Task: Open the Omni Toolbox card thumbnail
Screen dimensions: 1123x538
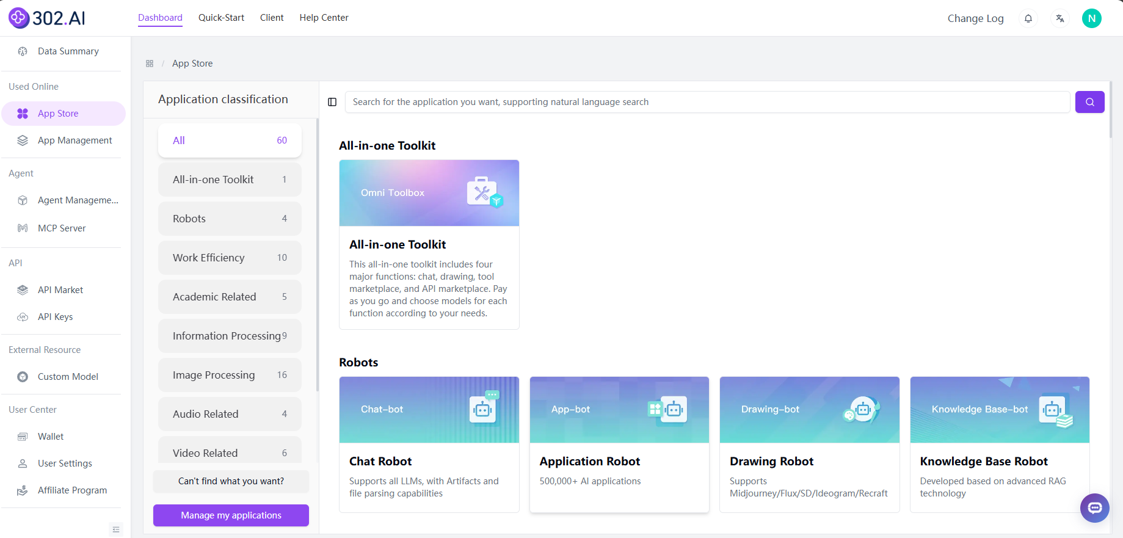Action: pos(429,193)
